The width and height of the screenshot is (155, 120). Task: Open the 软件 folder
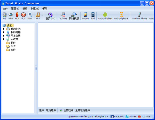pyautogui.click(x=13, y=43)
